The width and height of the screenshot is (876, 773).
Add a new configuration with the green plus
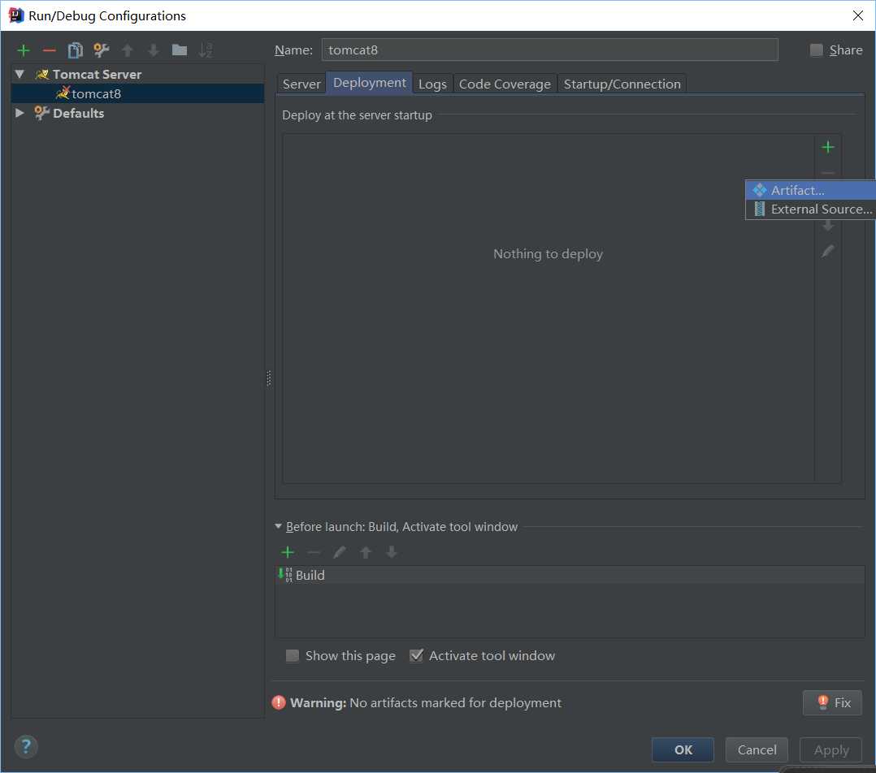click(24, 51)
